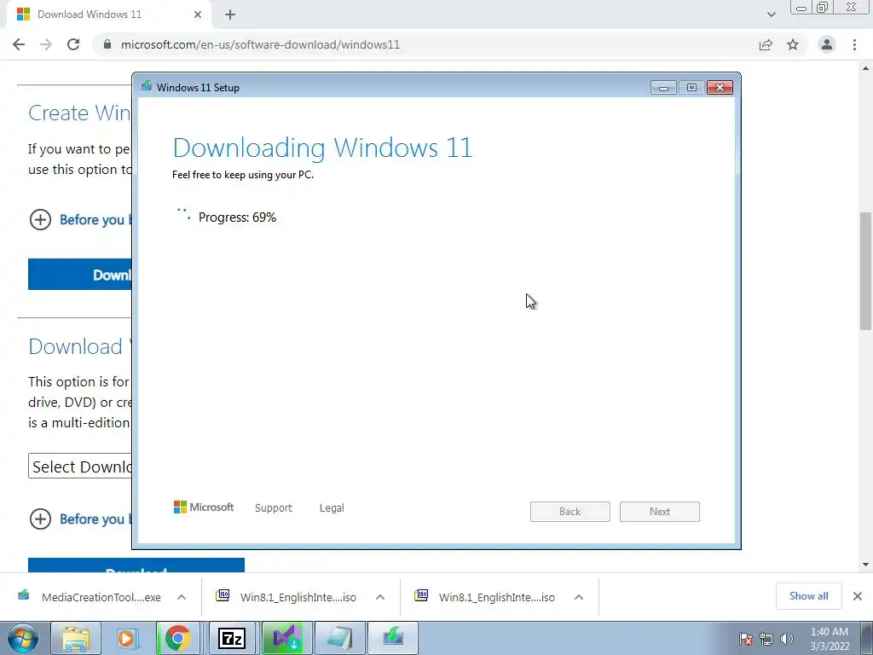Screen dimensions: 873x655
Task: Expand options for second Win8.1 iso
Action: click(579, 597)
